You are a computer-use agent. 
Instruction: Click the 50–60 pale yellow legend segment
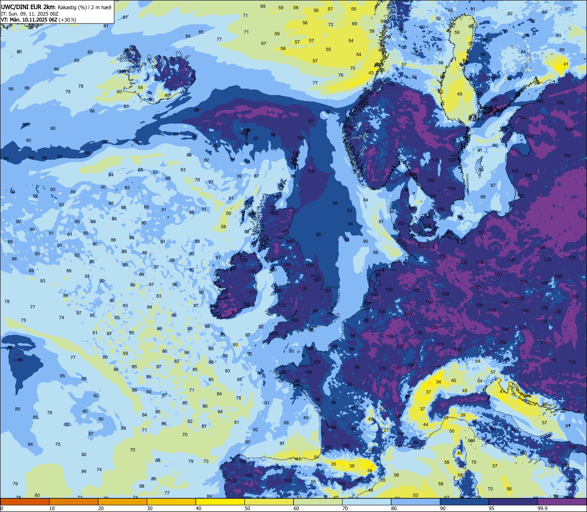269,502
